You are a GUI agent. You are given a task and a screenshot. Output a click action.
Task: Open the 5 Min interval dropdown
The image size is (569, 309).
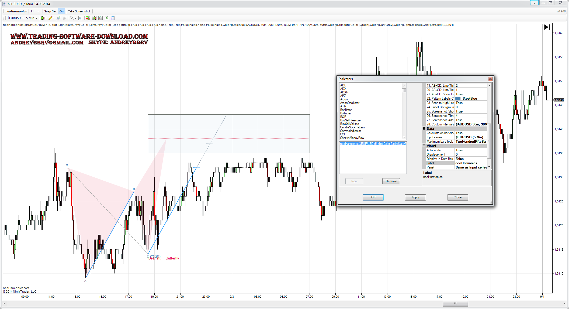32,18
